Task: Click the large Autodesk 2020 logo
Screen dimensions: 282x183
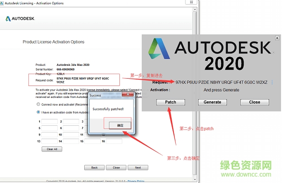Action: (x=210, y=54)
